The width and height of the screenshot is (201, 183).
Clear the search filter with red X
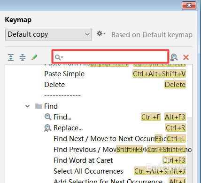[x=186, y=57]
